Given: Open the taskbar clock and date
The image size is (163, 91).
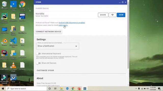Looking at the screenshot, I should 153,88.
